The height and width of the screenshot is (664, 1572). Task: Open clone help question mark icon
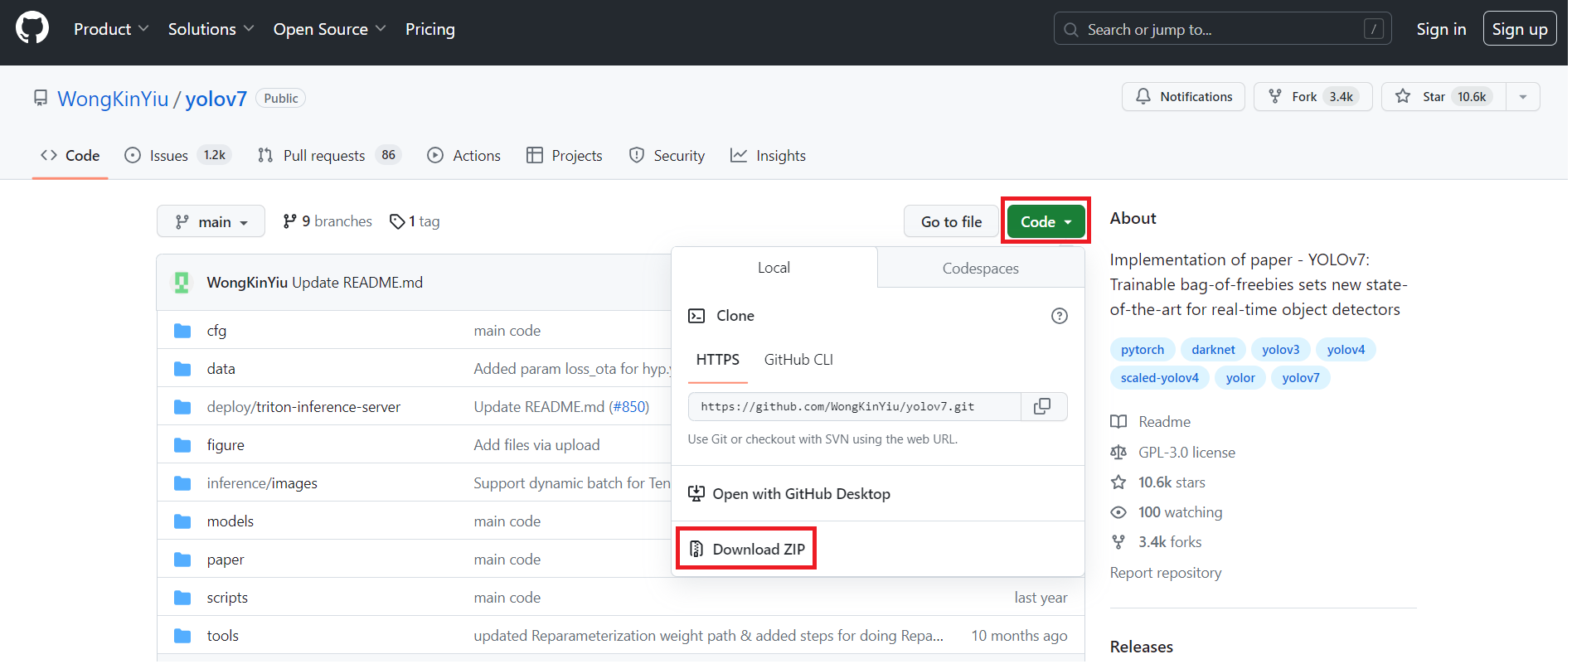1059,316
